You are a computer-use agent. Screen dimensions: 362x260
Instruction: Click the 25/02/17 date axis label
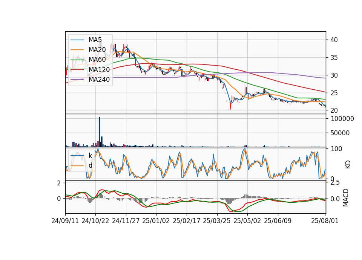point(187,221)
